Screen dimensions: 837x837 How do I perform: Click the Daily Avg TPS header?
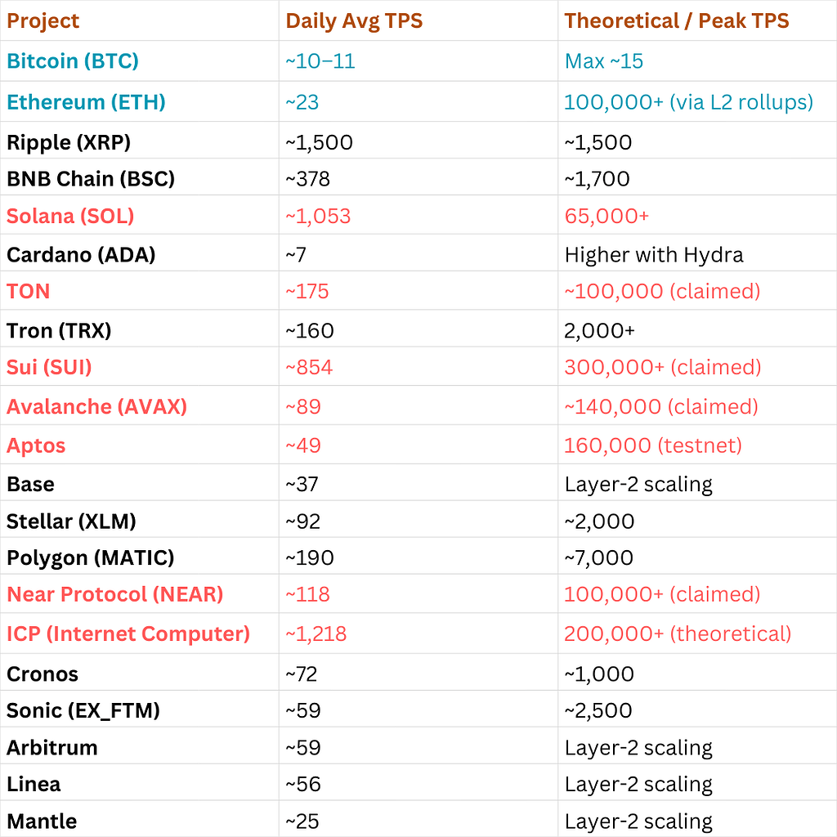(354, 20)
